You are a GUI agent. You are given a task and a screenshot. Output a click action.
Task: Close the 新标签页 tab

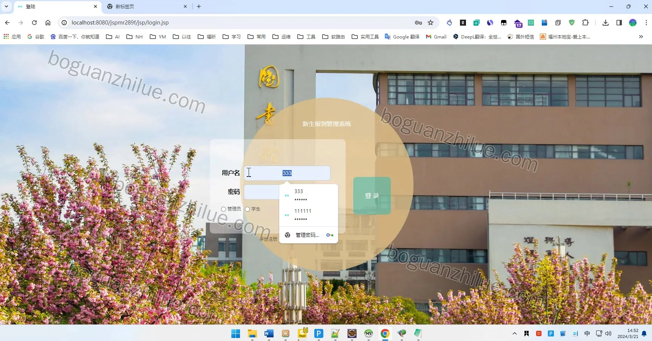(x=185, y=6)
